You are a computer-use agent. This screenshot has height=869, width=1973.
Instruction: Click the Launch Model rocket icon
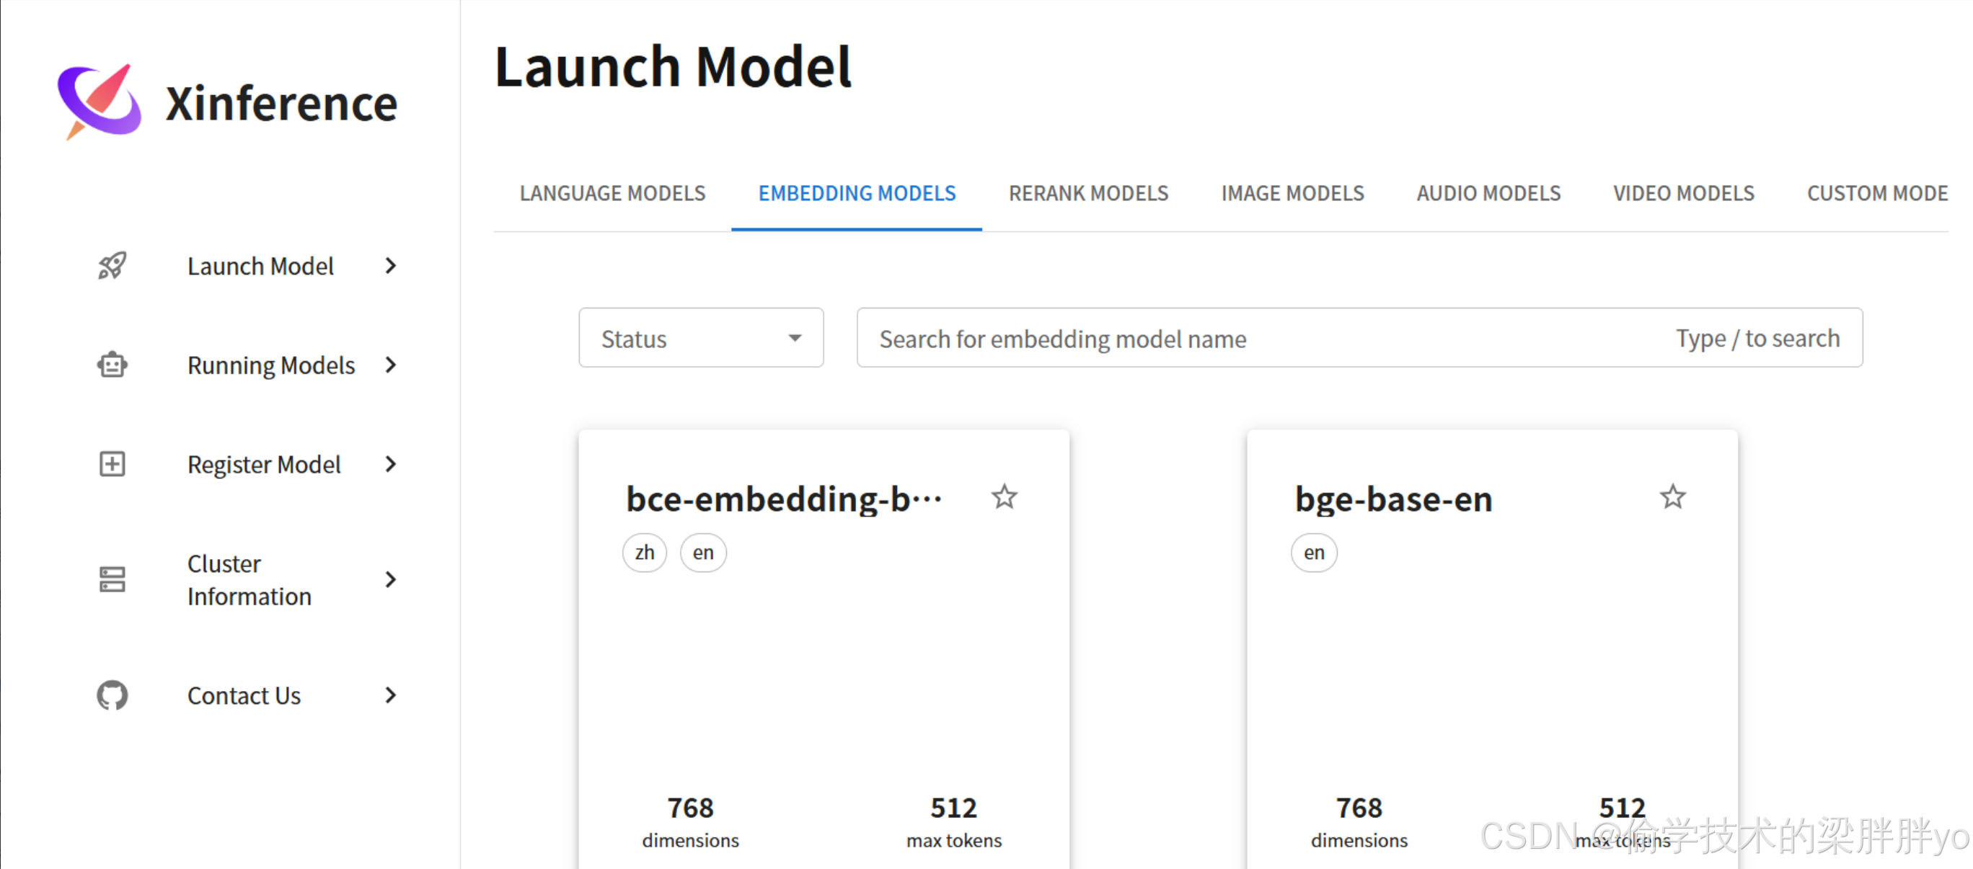pos(112,266)
